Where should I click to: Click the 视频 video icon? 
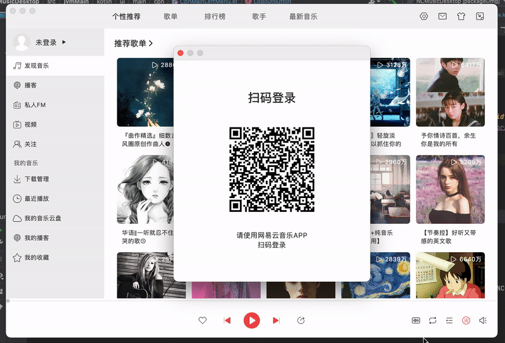(x=17, y=124)
